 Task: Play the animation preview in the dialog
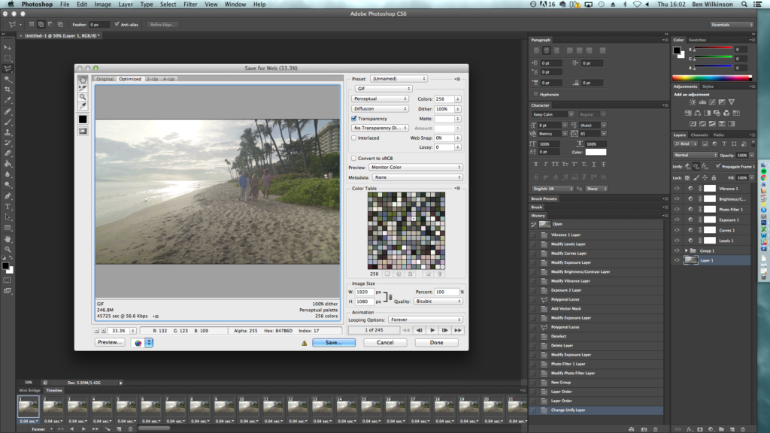pos(432,330)
